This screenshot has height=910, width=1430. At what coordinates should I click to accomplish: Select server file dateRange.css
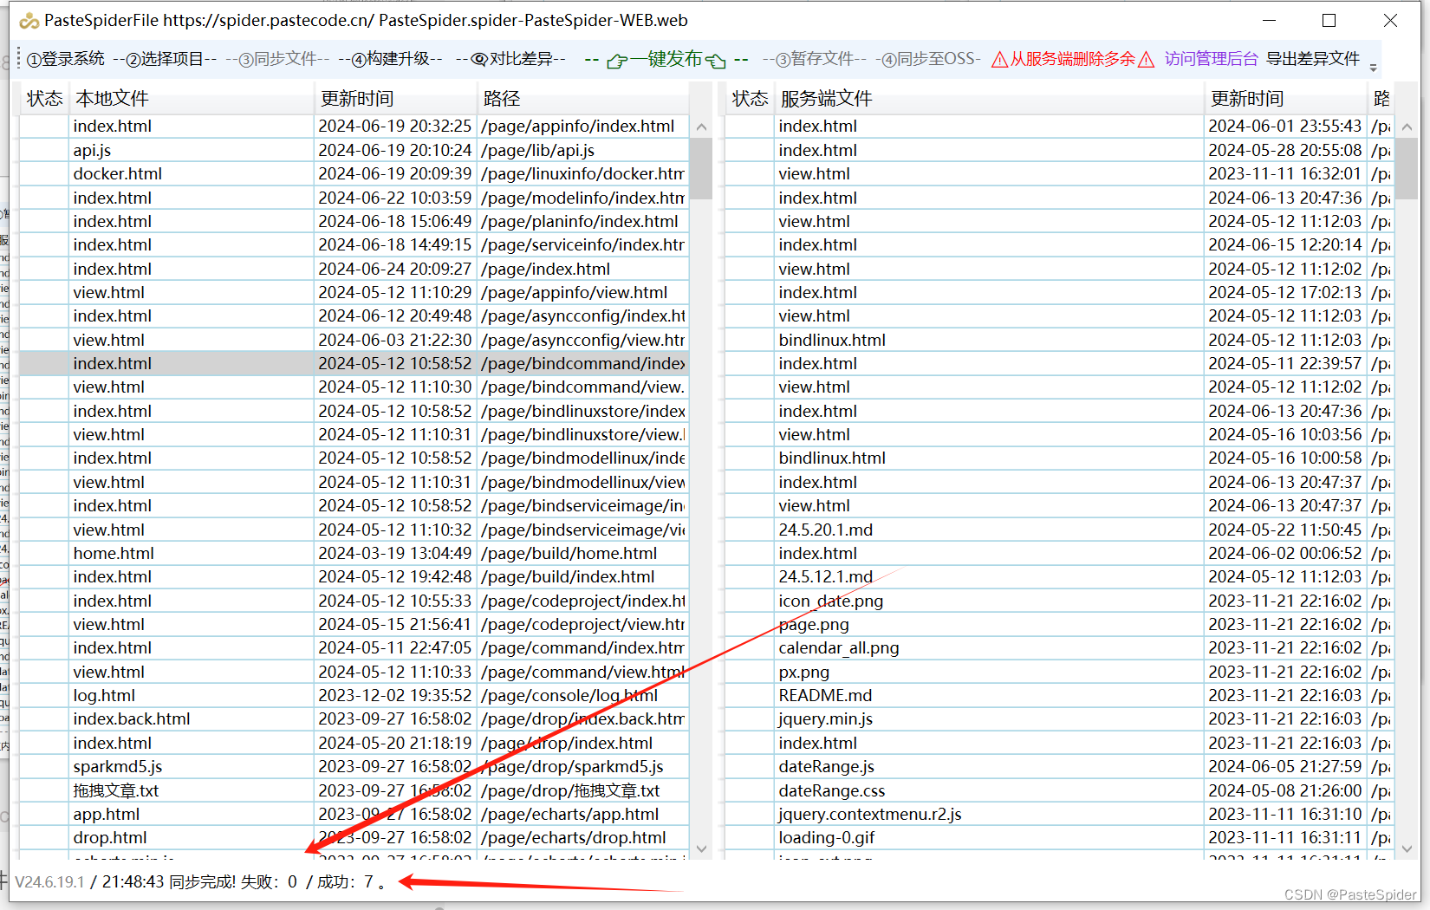coord(832,790)
